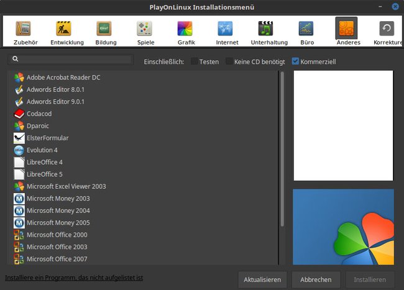The image size is (404, 290).
Task: Select the 'ElsterFormular' list entry text
Action: tap(48, 138)
